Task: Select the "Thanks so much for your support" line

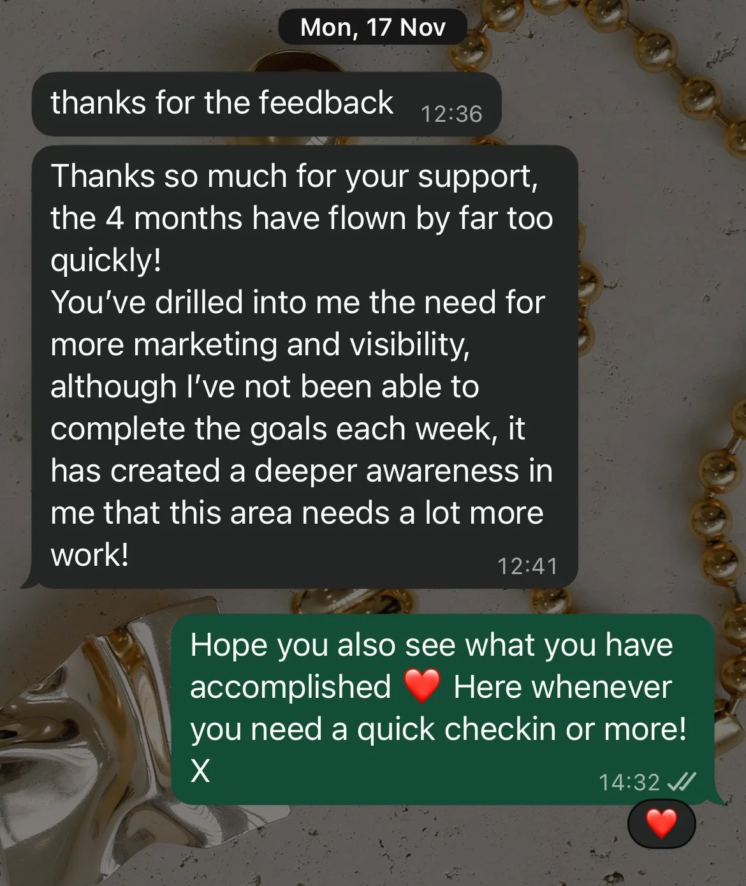Action: 295,177
